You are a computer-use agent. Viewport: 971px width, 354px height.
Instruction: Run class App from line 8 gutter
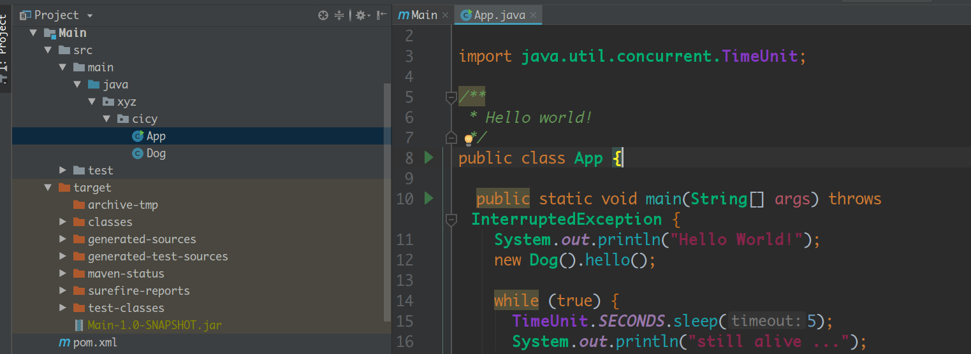click(428, 157)
